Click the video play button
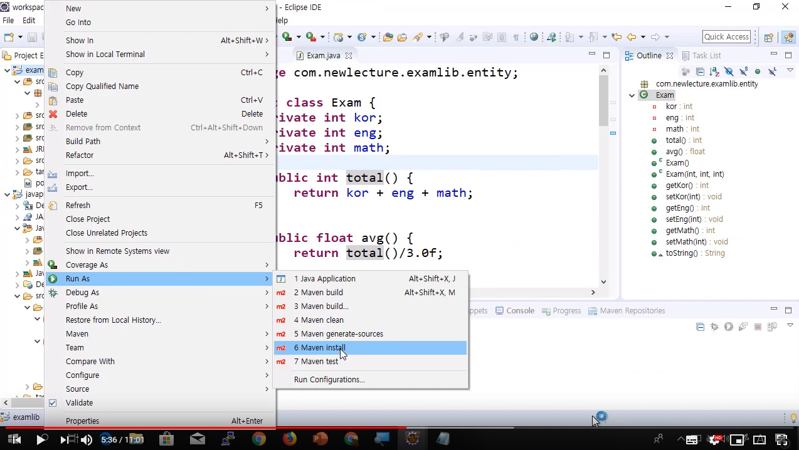 coord(41,440)
